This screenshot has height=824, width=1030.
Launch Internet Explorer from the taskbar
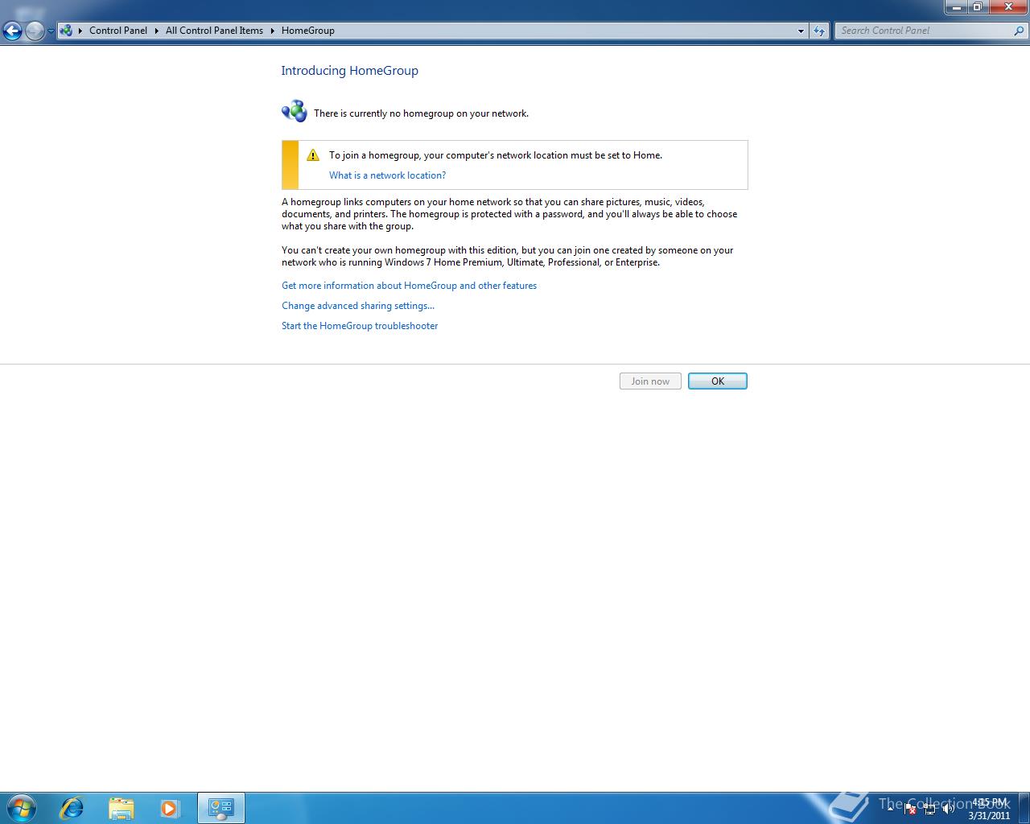(72, 808)
